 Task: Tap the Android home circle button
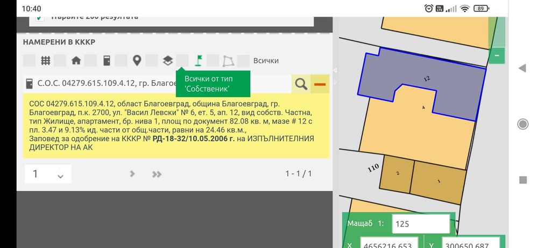pos(522,124)
